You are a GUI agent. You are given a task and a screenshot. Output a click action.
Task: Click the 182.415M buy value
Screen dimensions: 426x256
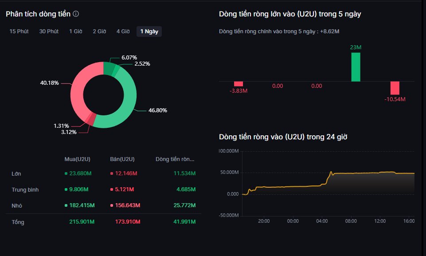pos(82,205)
